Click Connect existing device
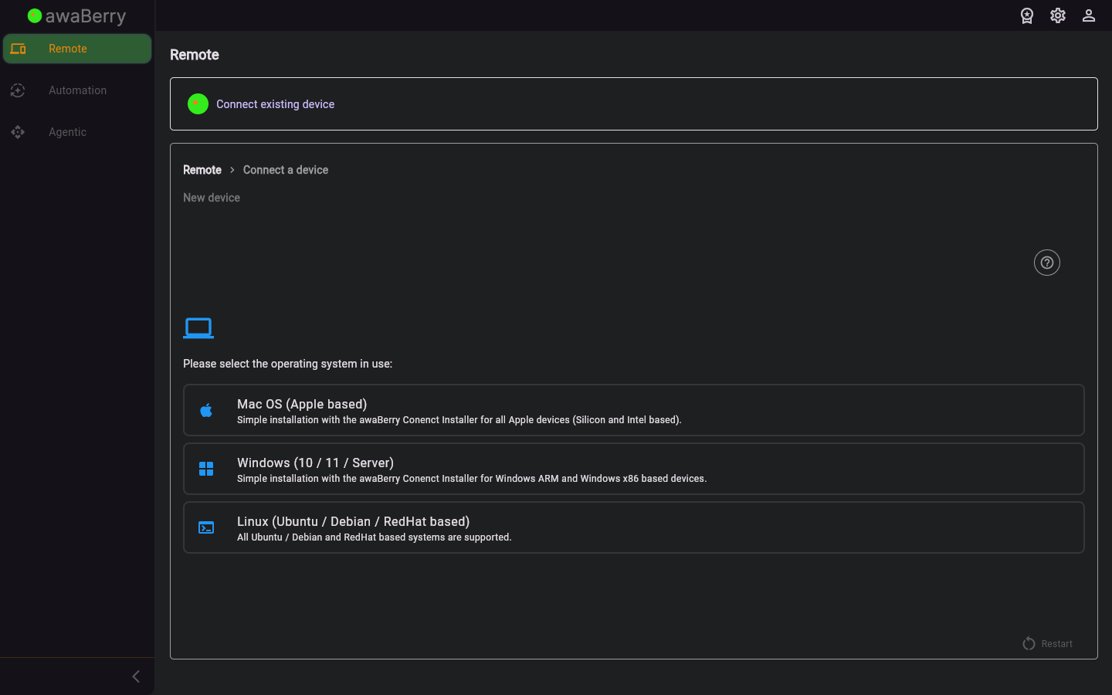Image resolution: width=1112 pixels, height=695 pixels. tap(634, 104)
